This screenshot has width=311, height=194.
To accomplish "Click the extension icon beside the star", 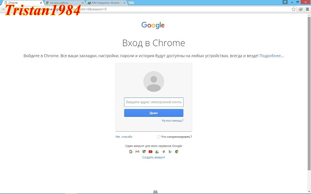I will pos(301,9).
